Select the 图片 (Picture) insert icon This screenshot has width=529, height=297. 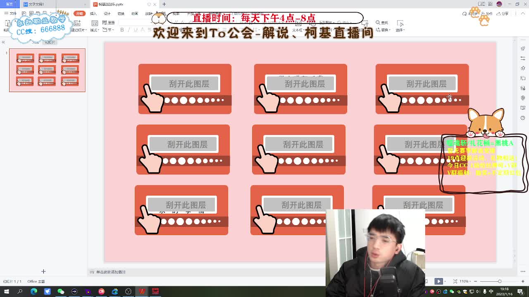click(322, 22)
